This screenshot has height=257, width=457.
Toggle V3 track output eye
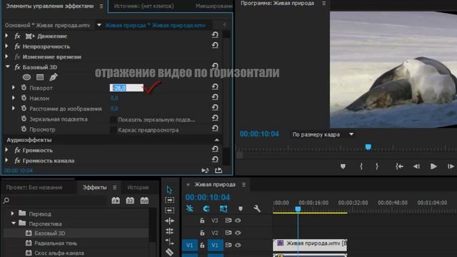pyautogui.click(x=238, y=221)
